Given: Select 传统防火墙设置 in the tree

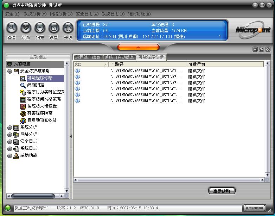Looking at the screenshot, I should click(x=42, y=106).
